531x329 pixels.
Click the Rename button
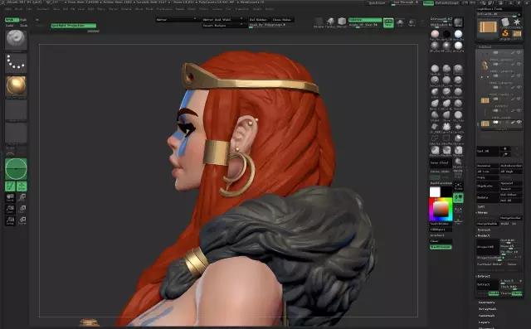pos(487,166)
